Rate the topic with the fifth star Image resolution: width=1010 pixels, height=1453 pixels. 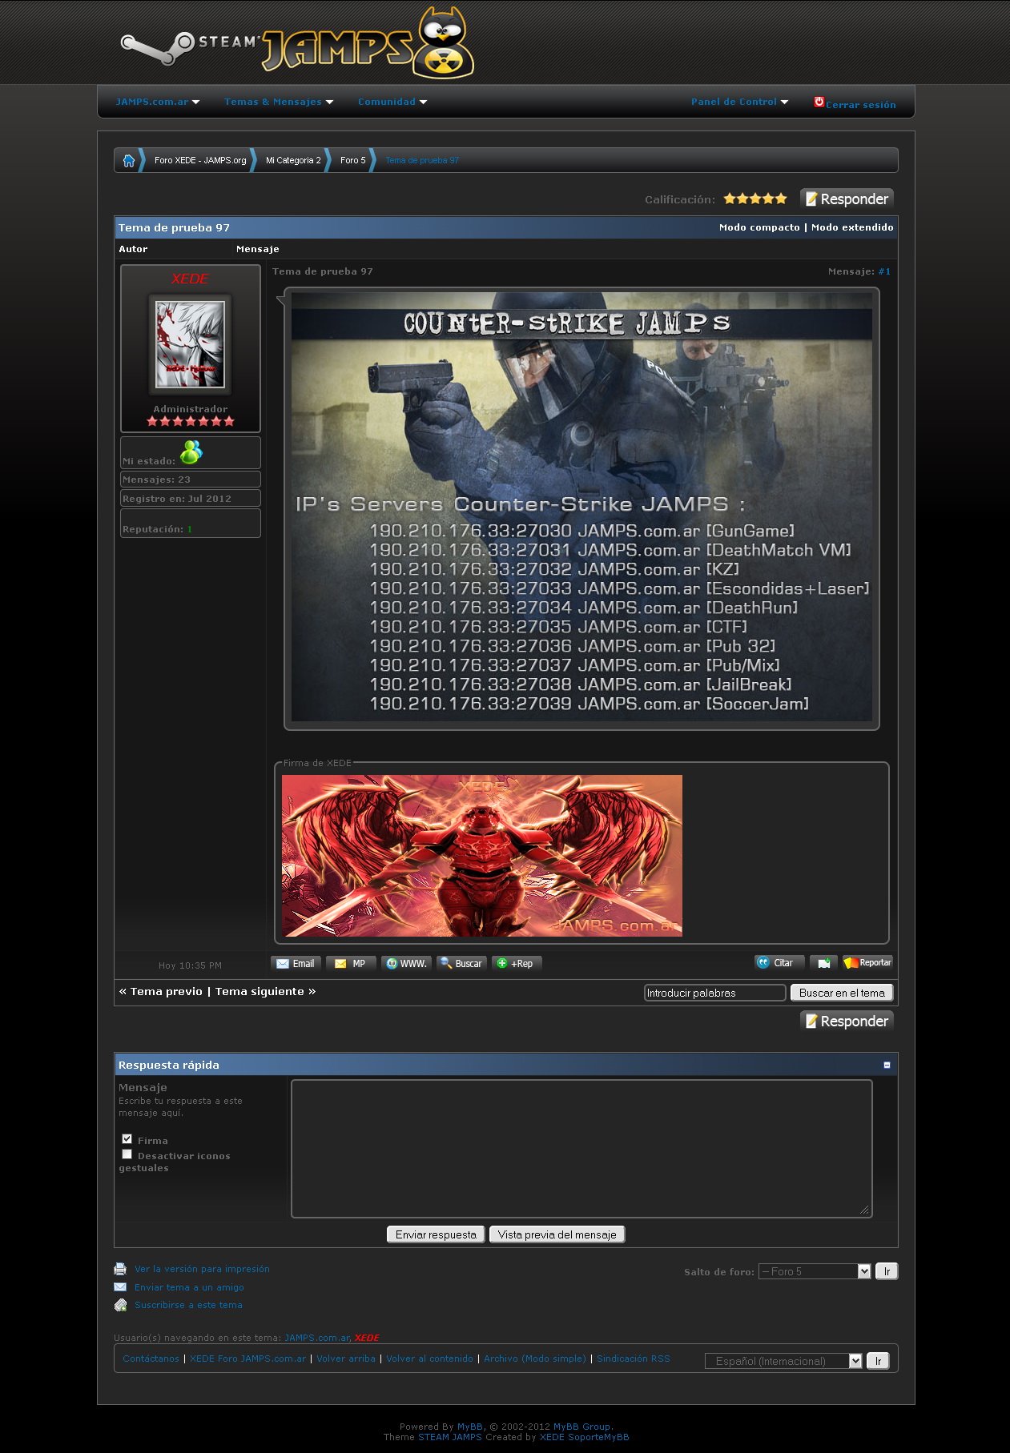(x=781, y=199)
